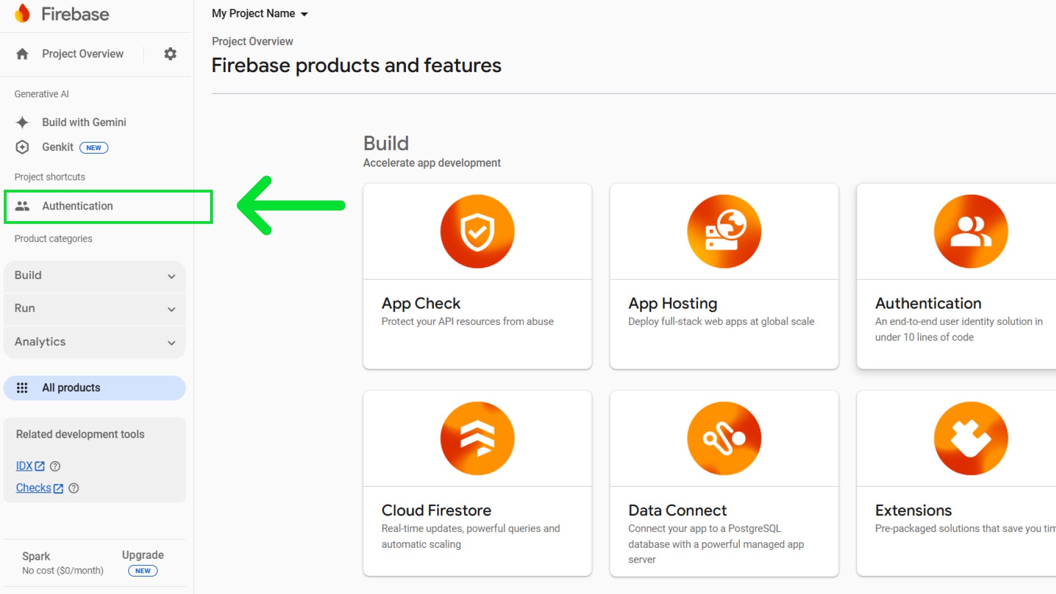Open the Extensions puzzle icon

click(970, 438)
